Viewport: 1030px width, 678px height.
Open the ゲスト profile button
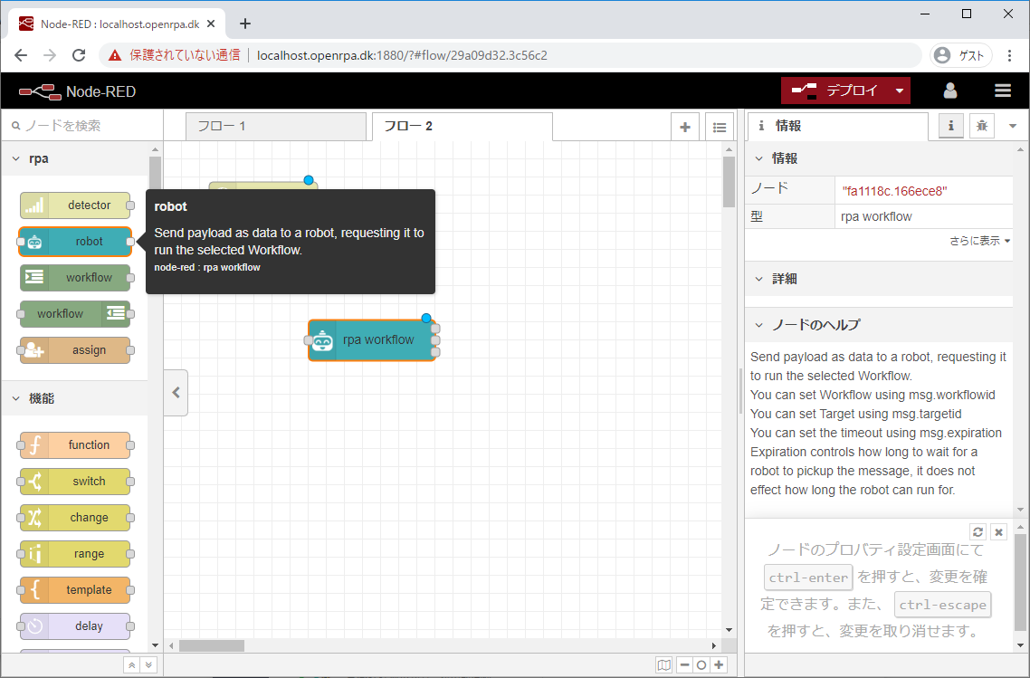tap(960, 55)
